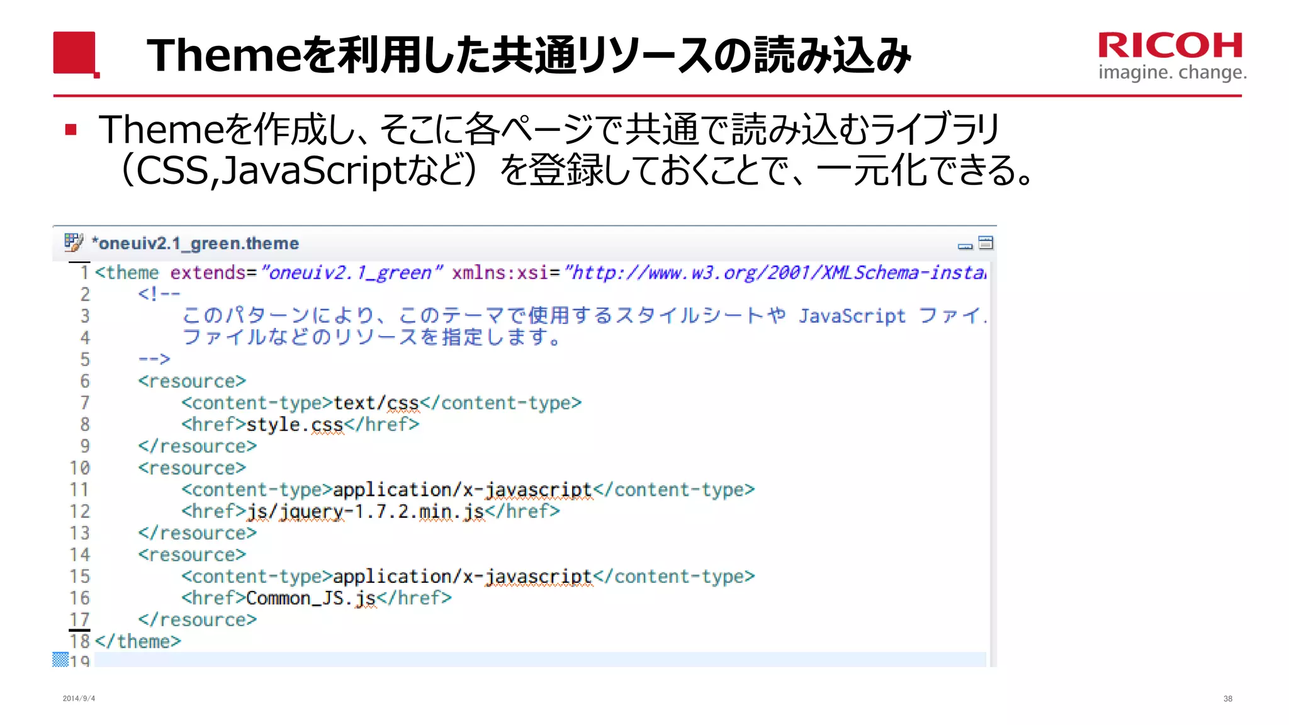Click the empty highlighted line 19

point(540,660)
